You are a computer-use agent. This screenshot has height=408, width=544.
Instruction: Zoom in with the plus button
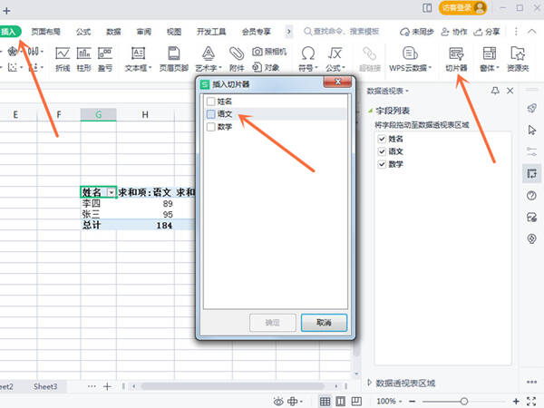click(516, 402)
